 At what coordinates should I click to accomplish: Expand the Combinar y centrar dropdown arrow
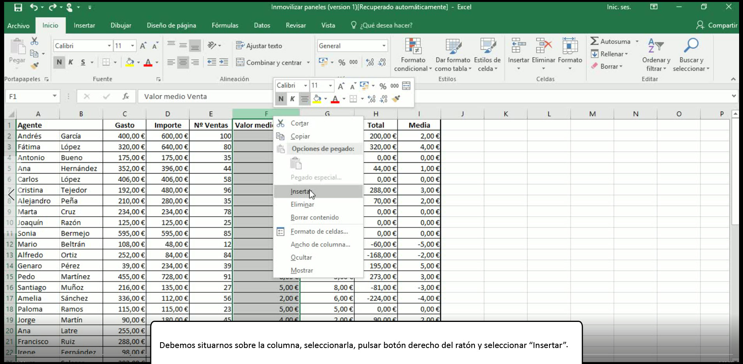pos(308,62)
